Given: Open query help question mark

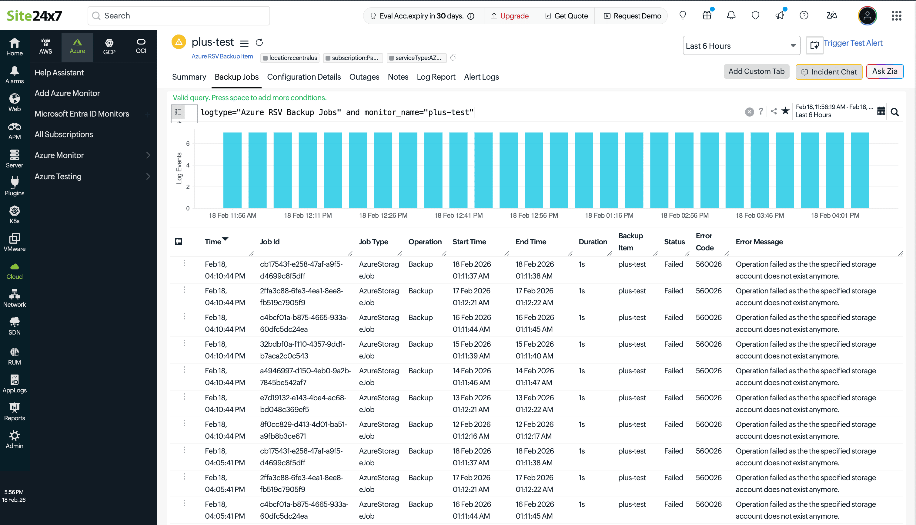Looking at the screenshot, I should [761, 111].
